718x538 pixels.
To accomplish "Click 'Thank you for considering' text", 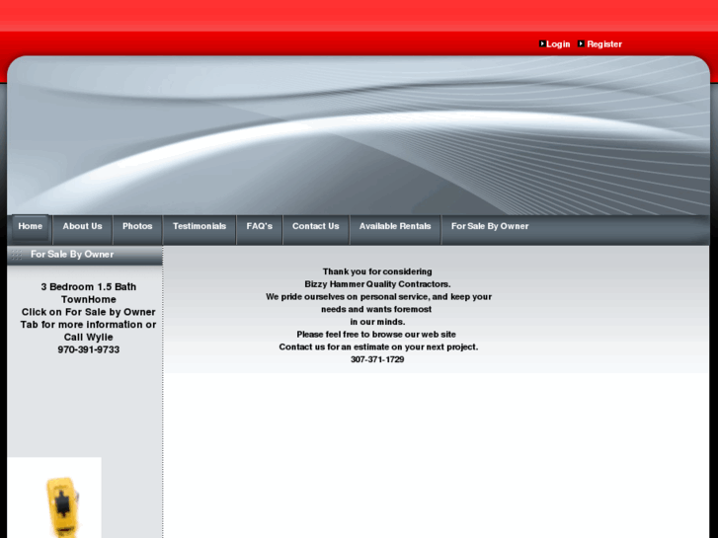I will (377, 272).
